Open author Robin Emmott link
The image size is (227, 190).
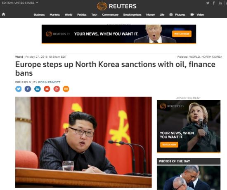point(49,82)
